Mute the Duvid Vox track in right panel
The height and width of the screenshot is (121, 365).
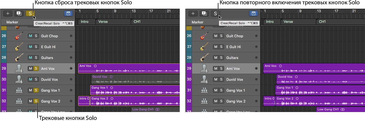click(x=216, y=79)
